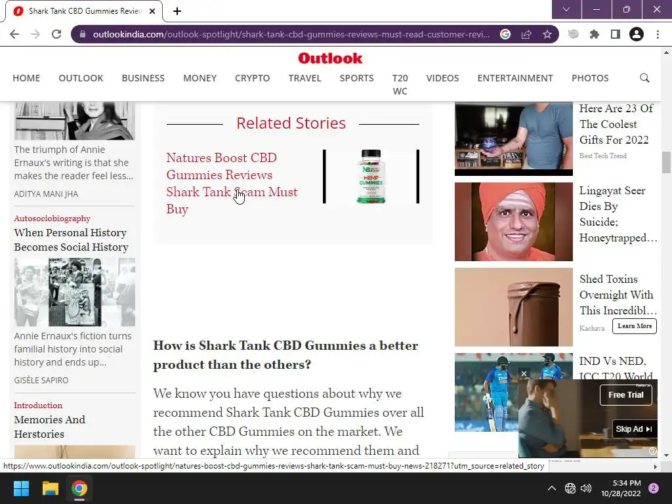Close the Shark Tank CBD Gummies tab

152,11
